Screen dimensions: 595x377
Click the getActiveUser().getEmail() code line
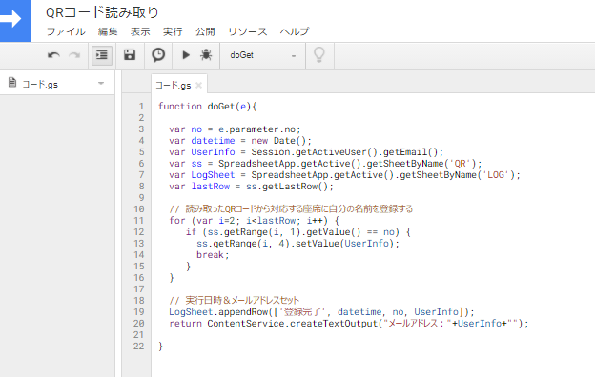tap(306, 152)
